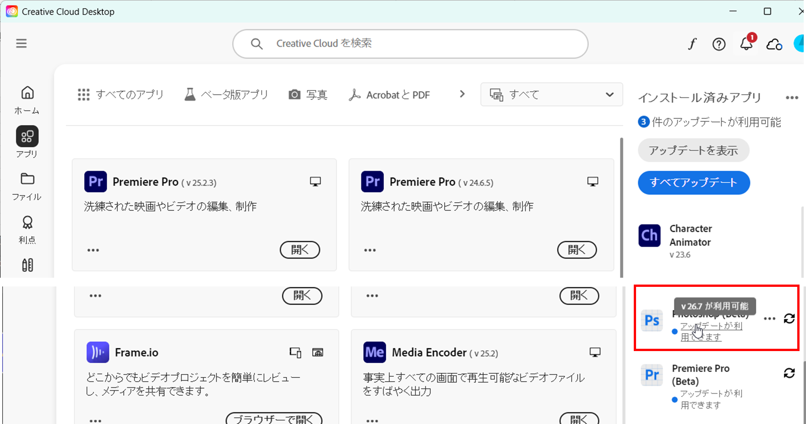Open the ファイル section from the sidebar
The image size is (806, 424).
pyautogui.click(x=27, y=185)
